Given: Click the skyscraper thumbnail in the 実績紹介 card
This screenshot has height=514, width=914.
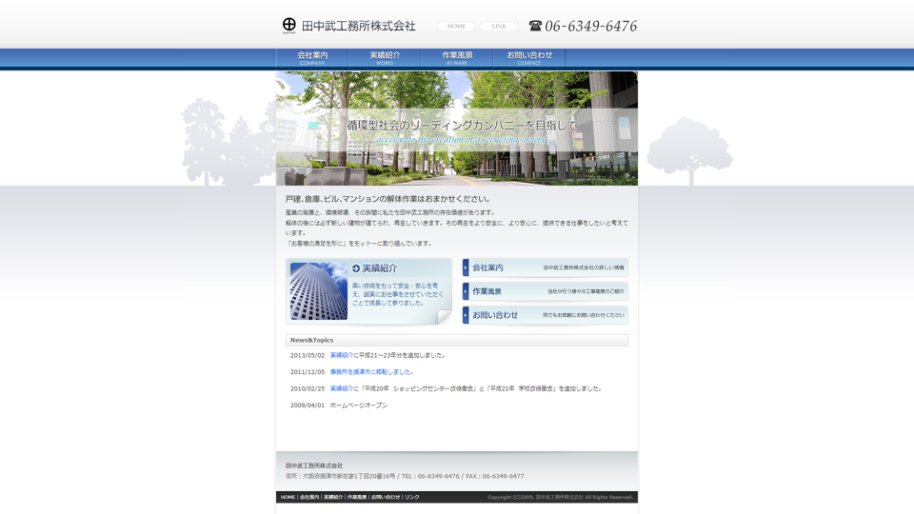Looking at the screenshot, I should (319, 291).
